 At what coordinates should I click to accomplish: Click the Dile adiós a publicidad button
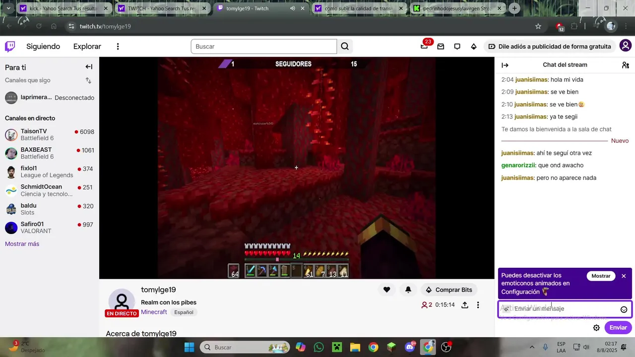(550, 46)
